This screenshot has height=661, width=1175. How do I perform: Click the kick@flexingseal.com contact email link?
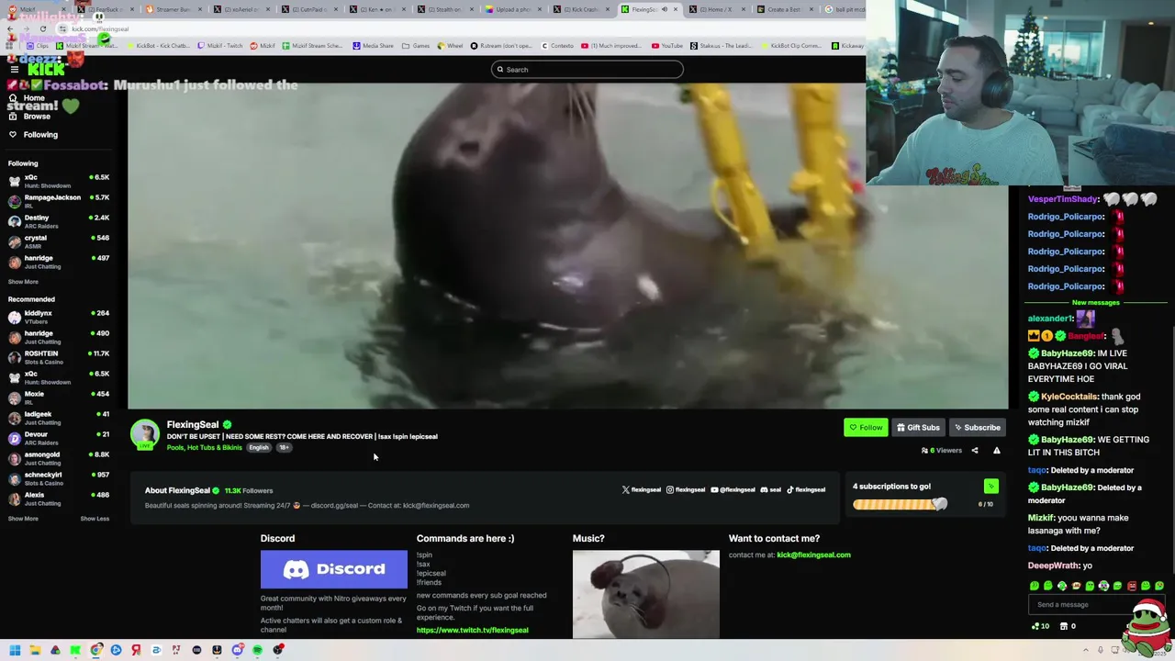pyautogui.click(x=813, y=555)
